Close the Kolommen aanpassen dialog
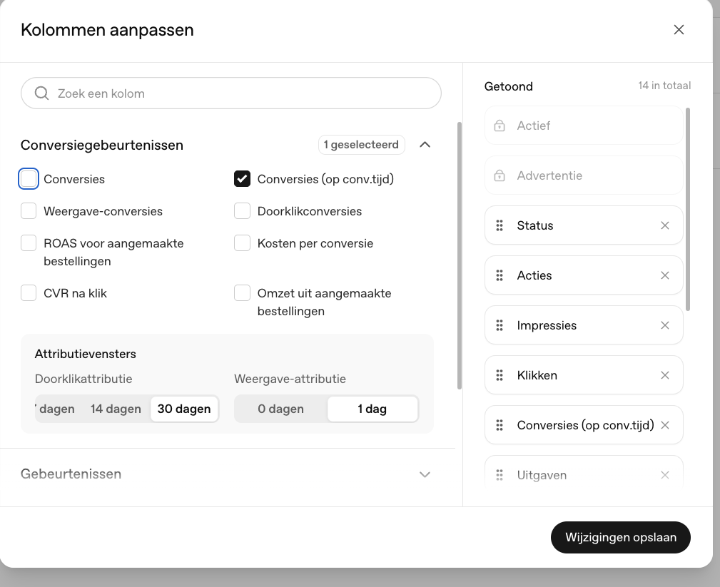Viewport: 720px width, 587px height. click(x=679, y=30)
